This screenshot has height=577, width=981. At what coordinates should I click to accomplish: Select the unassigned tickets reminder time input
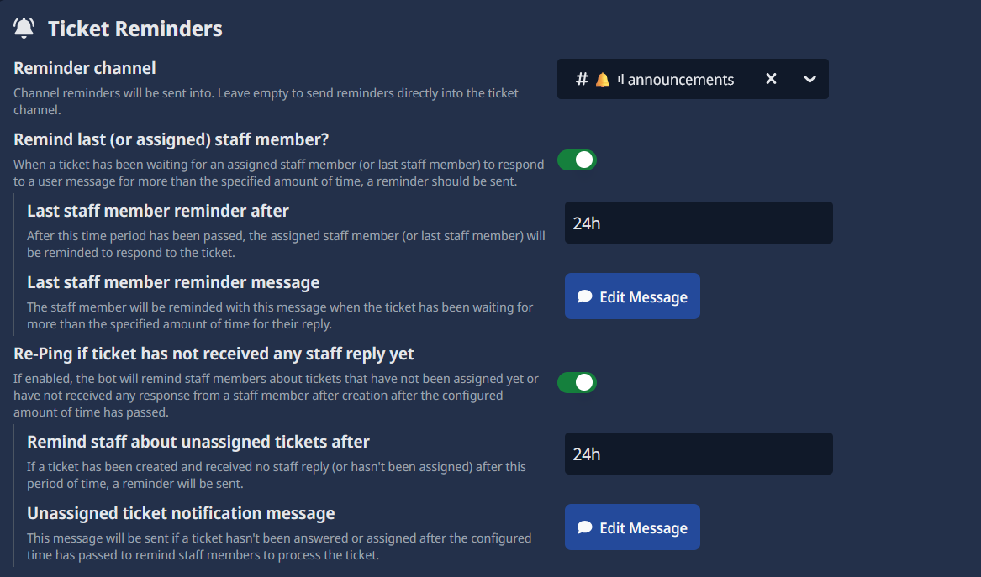click(699, 453)
